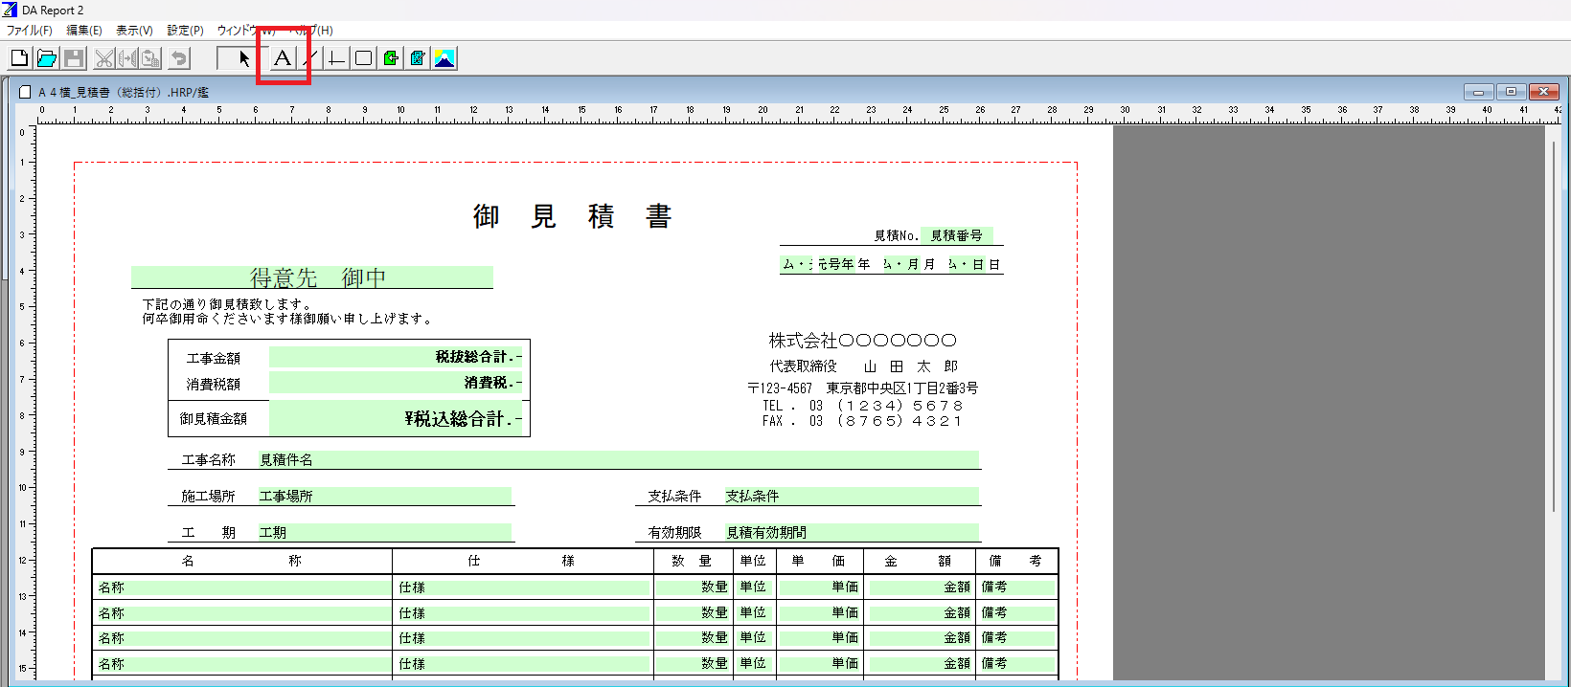Select the image insert tool
The height and width of the screenshot is (687, 1571).
444,58
